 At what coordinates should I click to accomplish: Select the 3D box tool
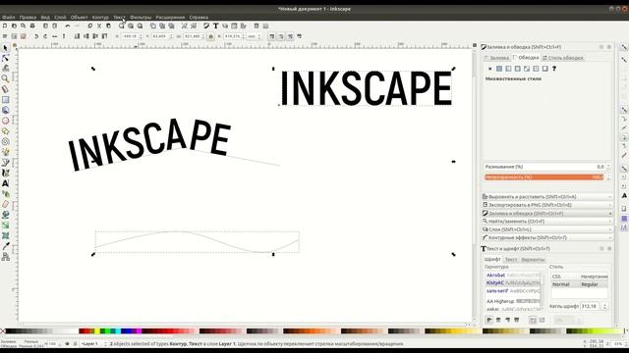[5, 110]
